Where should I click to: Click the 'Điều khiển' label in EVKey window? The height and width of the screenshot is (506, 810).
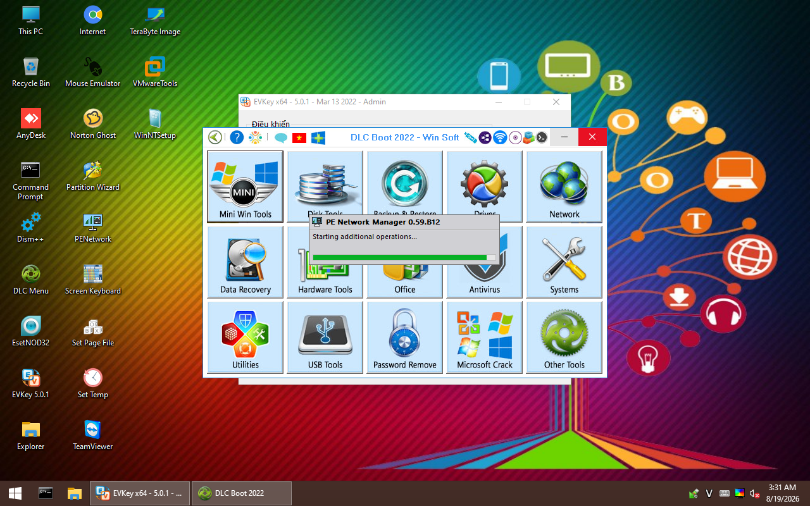coord(270,124)
